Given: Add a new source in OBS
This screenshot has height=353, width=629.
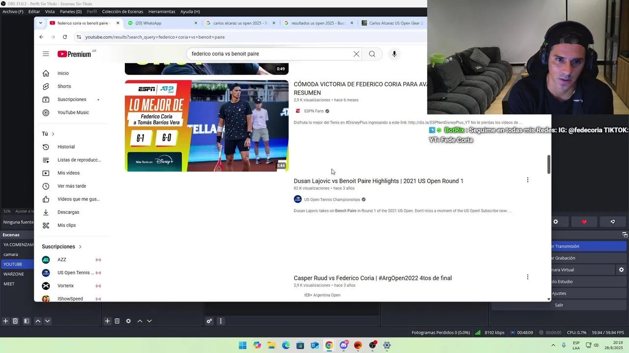Looking at the screenshot, I should [x=107, y=321].
